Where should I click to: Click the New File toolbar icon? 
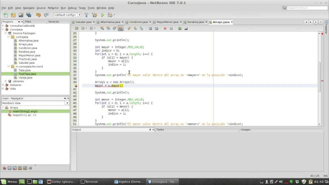(x=6, y=15)
